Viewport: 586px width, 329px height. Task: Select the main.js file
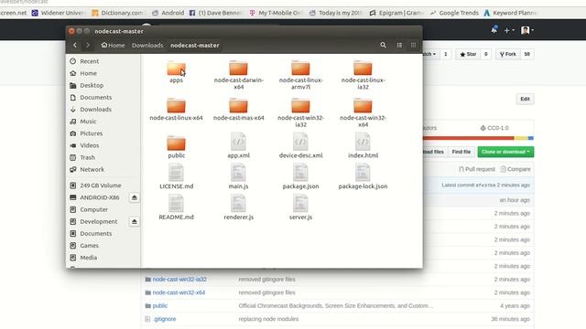238,176
